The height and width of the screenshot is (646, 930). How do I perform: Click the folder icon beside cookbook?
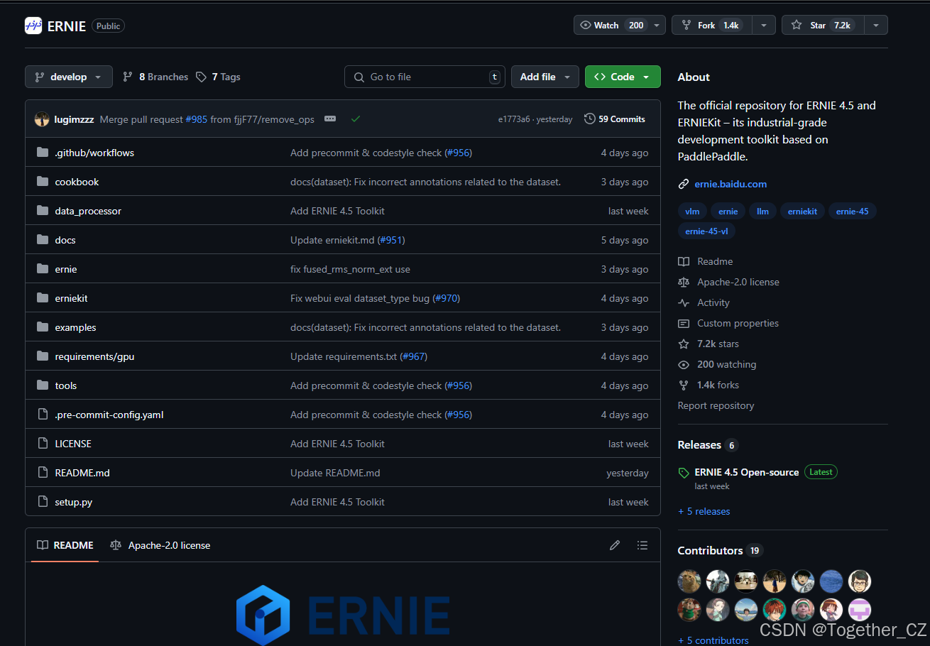[x=43, y=182]
